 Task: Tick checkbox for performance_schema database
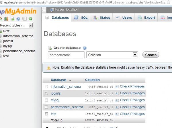46,107
